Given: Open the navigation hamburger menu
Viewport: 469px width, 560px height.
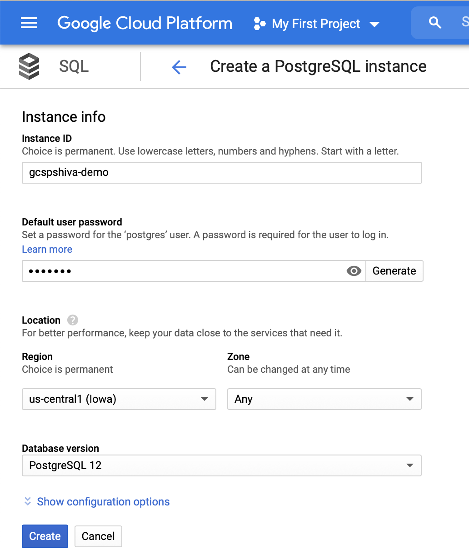Looking at the screenshot, I should click(x=29, y=23).
